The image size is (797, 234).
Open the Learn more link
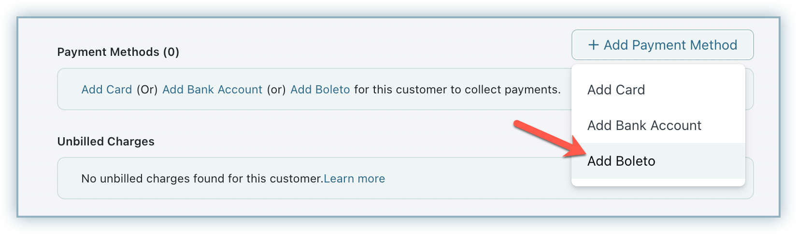pos(354,179)
